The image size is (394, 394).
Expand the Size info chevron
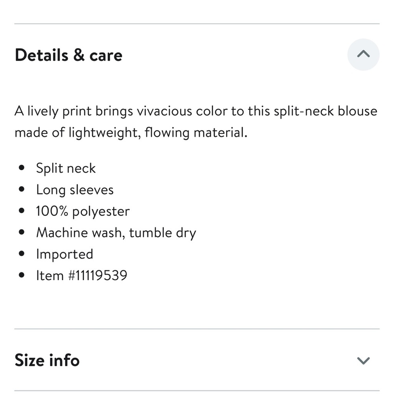(x=363, y=361)
